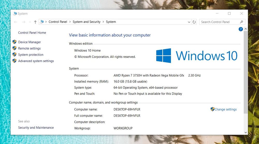Select Control Panel in the breadcrumb path

[x=58, y=22]
